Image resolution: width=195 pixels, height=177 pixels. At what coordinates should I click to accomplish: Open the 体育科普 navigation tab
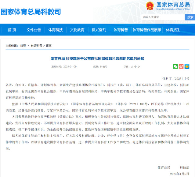tap(121, 30)
